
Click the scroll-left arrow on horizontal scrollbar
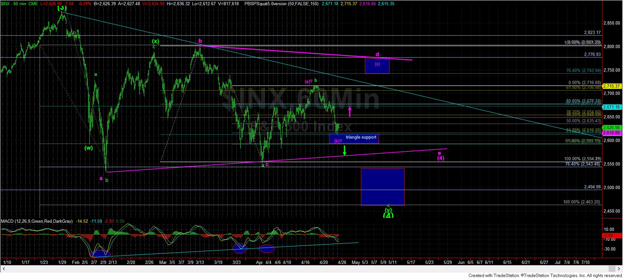click(x=3, y=269)
